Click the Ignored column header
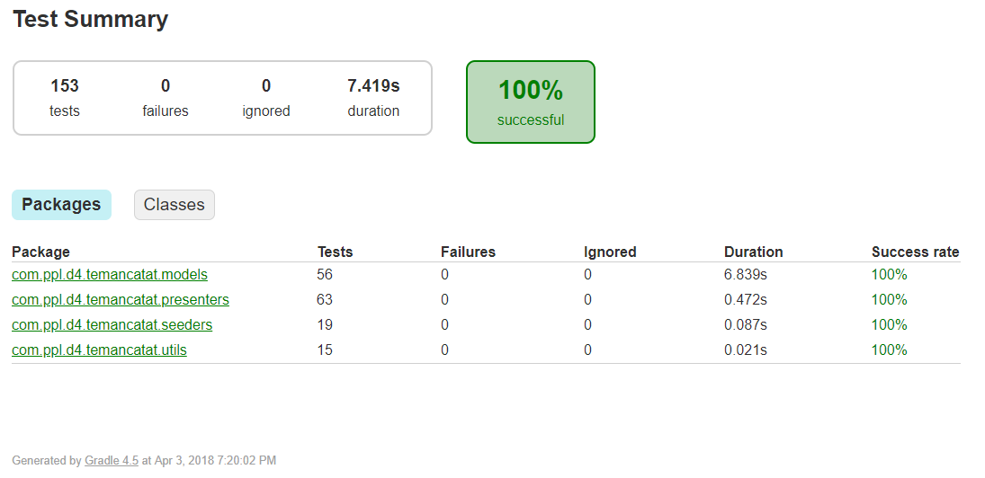This screenshot has height=478, width=985. coord(610,252)
